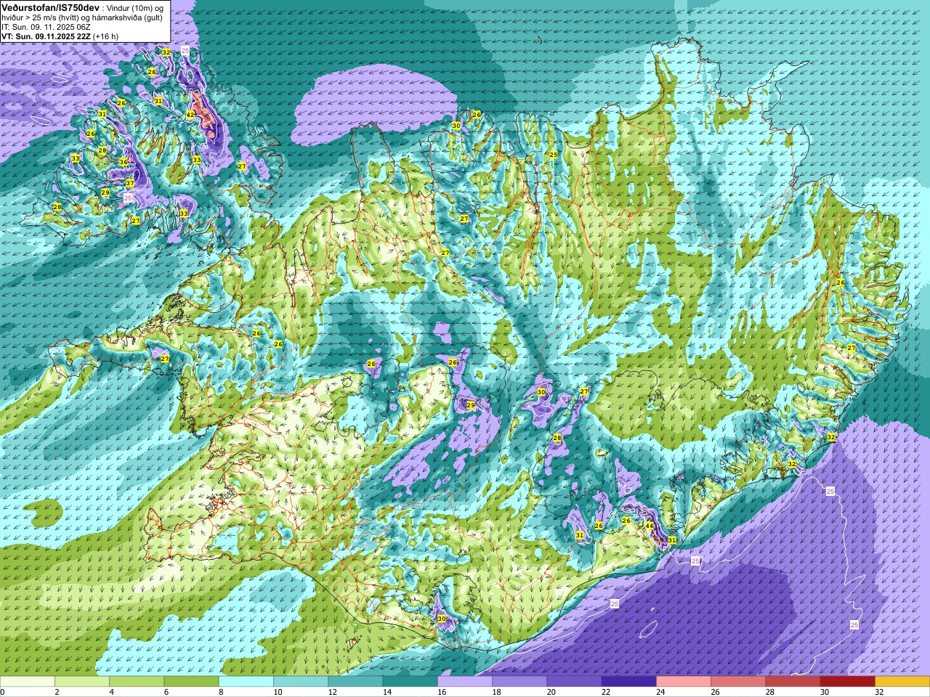Click the legend scale number 8

[x=219, y=692]
